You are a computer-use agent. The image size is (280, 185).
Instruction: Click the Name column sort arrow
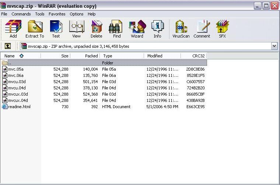(21, 56)
